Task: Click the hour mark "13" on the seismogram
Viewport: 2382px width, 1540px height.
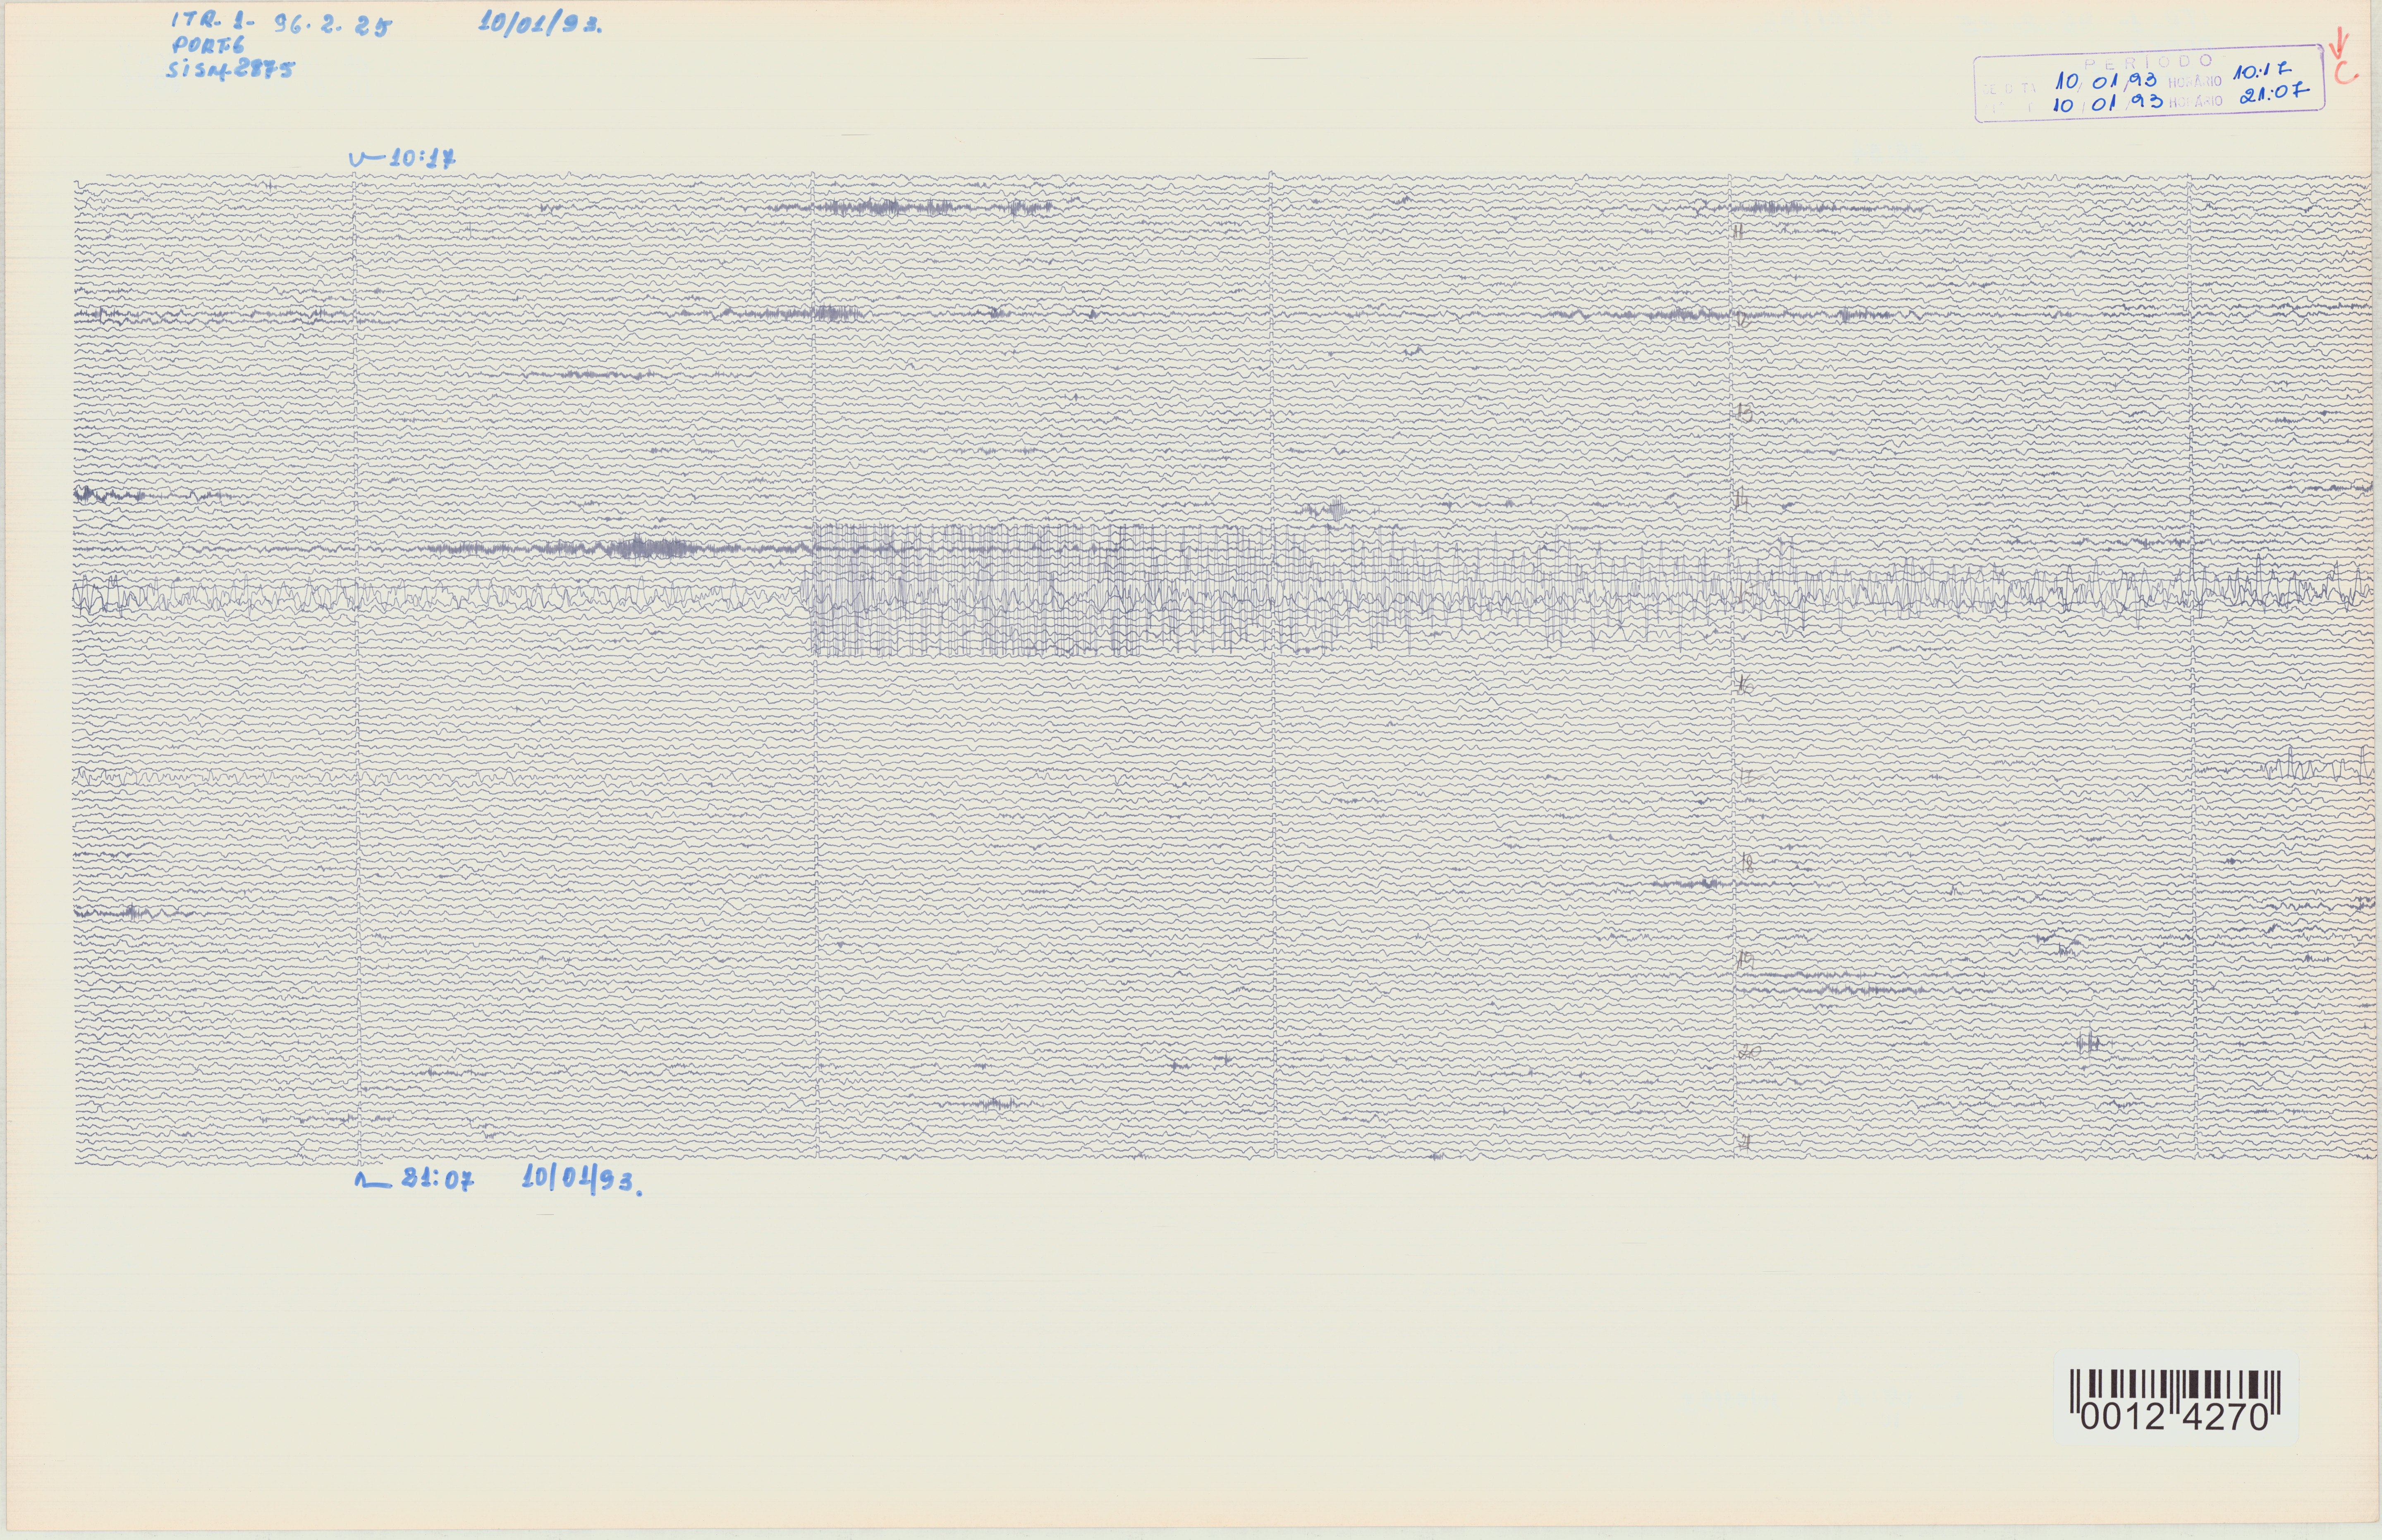Action: [x=1745, y=412]
